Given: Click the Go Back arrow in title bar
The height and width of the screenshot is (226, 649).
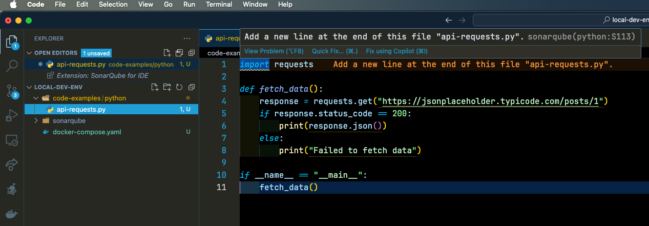Looking at the screenshot, I should click(449, 20).
